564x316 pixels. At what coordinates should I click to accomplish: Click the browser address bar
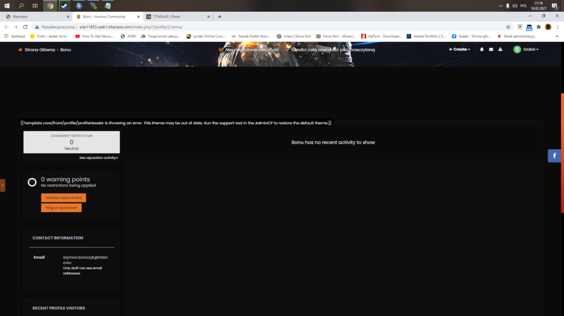pos(282,27)
